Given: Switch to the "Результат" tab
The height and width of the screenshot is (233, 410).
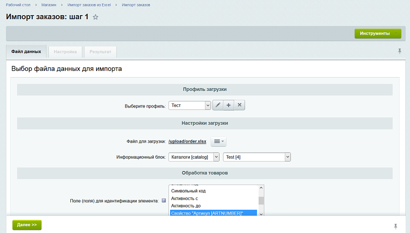Looking at the screenshot, I should click(x=100, y=52).
